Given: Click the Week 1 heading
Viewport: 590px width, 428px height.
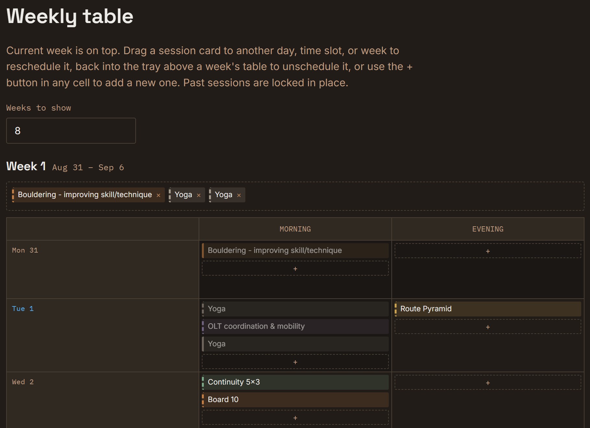Looking at the screenshot, I should tap(26, 166).
